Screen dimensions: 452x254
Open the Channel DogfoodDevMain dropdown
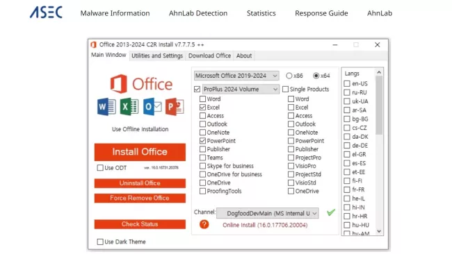[x=268, y=214]
